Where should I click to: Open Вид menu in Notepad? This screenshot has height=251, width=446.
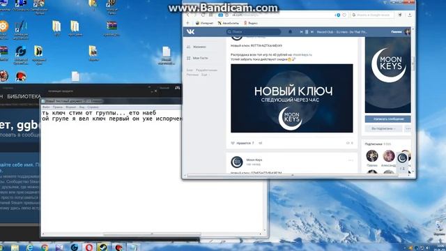[x=82, y=107]
